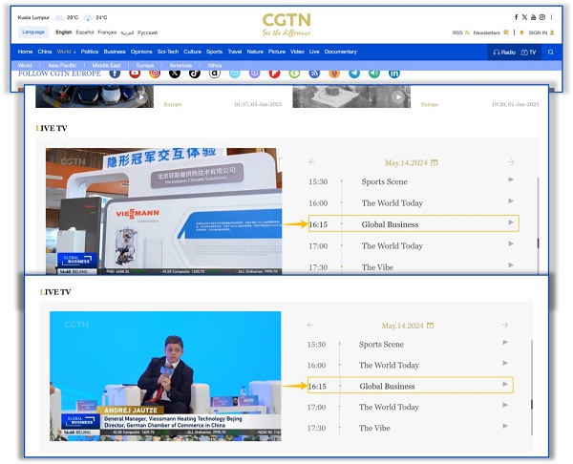
Task: Click the red Flipboard icon in the Follow row
Action: point(274,74)
